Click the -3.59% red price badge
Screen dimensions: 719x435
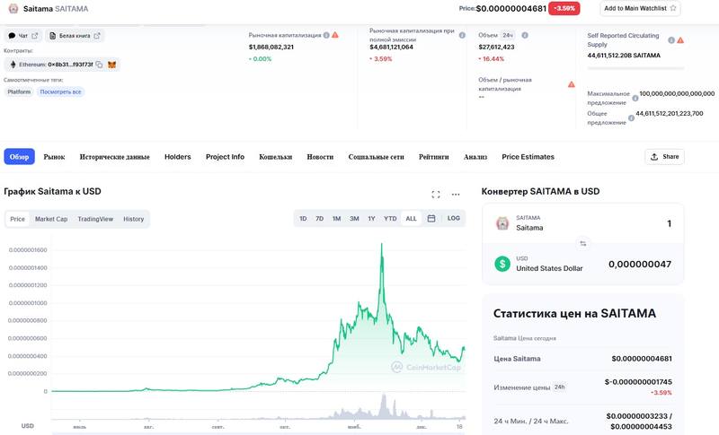[564, 8]
